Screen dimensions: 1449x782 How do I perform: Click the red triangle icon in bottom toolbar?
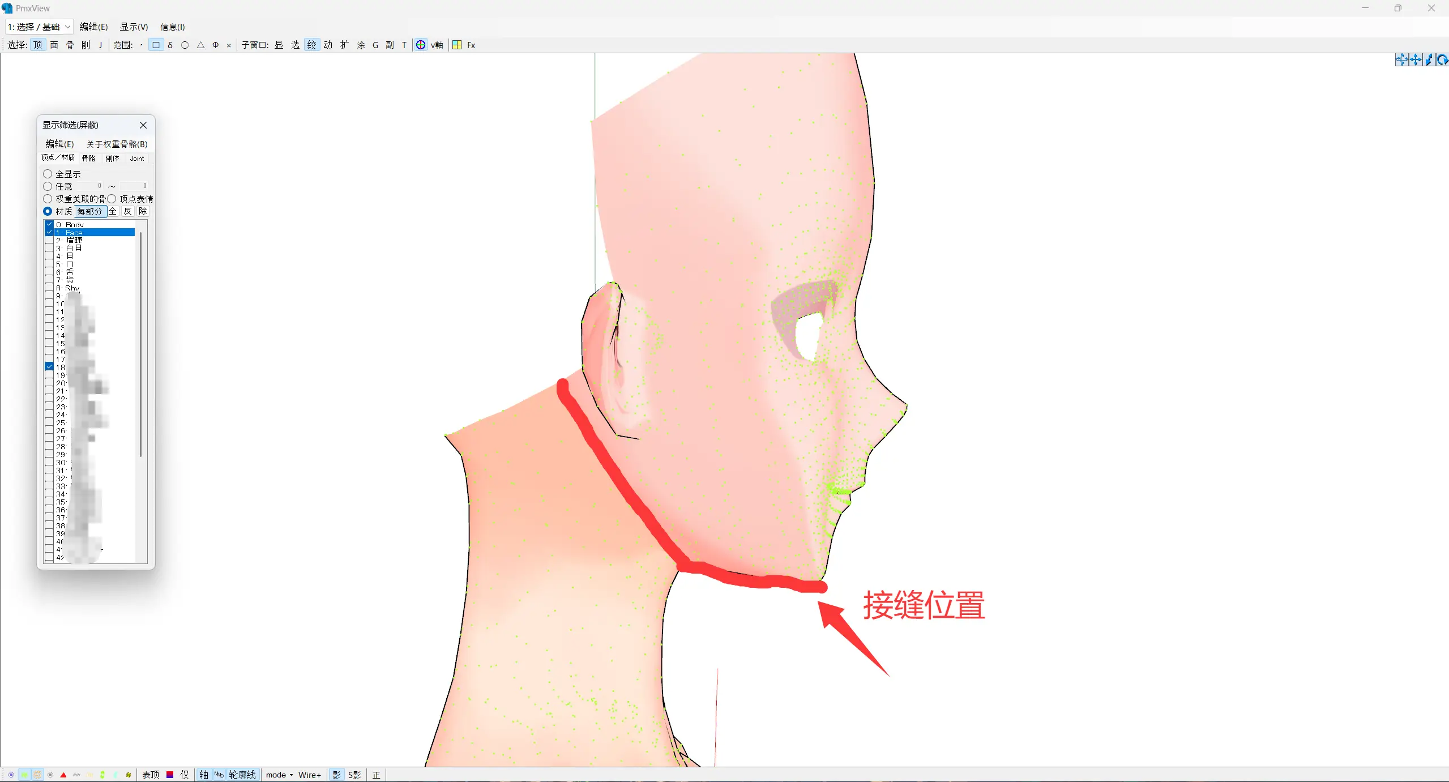(x=63, y=775)
